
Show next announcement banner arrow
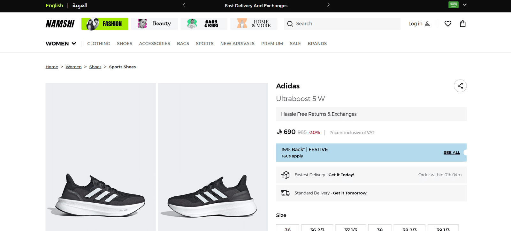tap(328, 5)
